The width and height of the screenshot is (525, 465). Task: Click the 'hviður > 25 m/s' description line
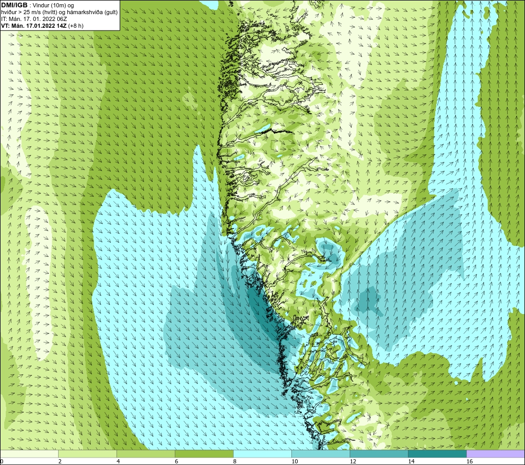pos(59,12)
